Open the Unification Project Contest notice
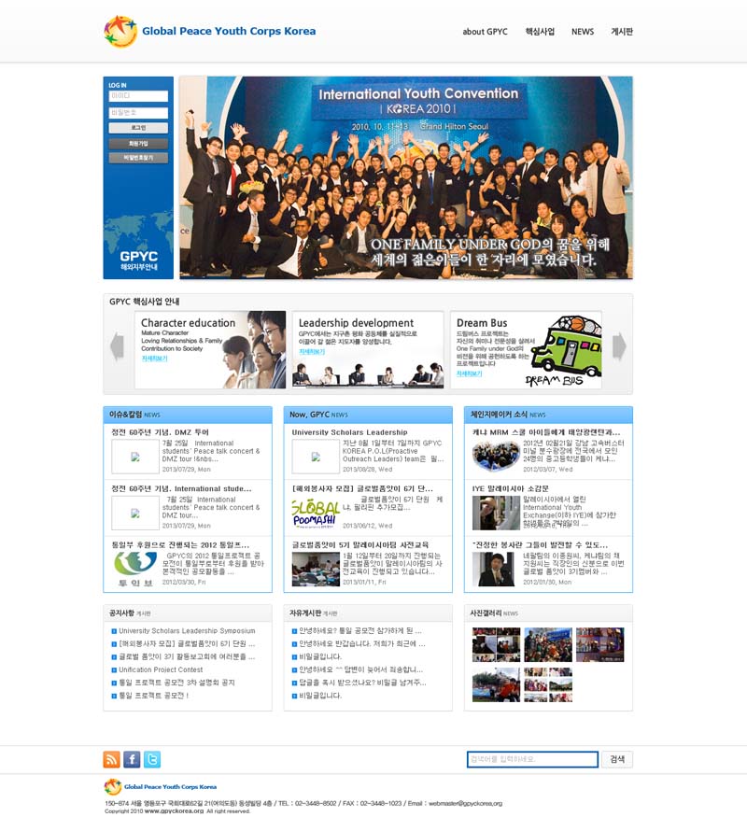This screenshot has height=831, width=747. click(161, 669)
